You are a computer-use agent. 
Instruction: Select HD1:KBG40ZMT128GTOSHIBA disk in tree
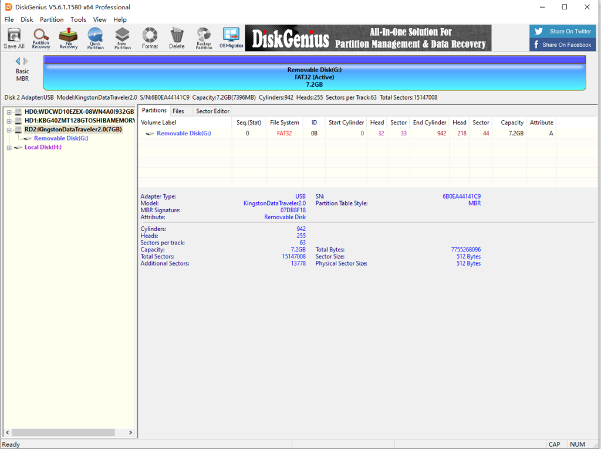coord(79,121)
